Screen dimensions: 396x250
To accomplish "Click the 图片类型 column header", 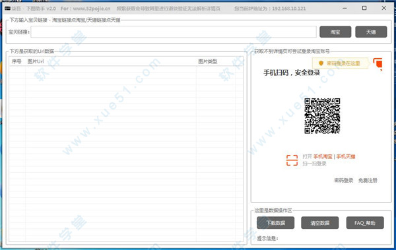I will 208,61.
